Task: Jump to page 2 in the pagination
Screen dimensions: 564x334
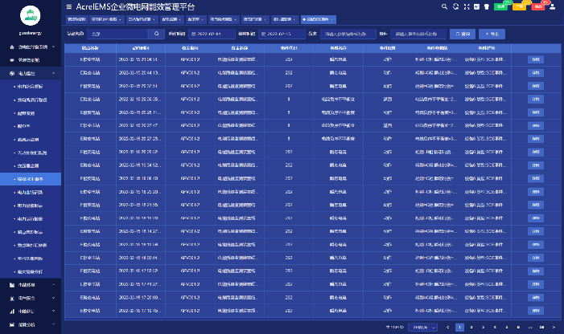Action: tap(471, 328)
